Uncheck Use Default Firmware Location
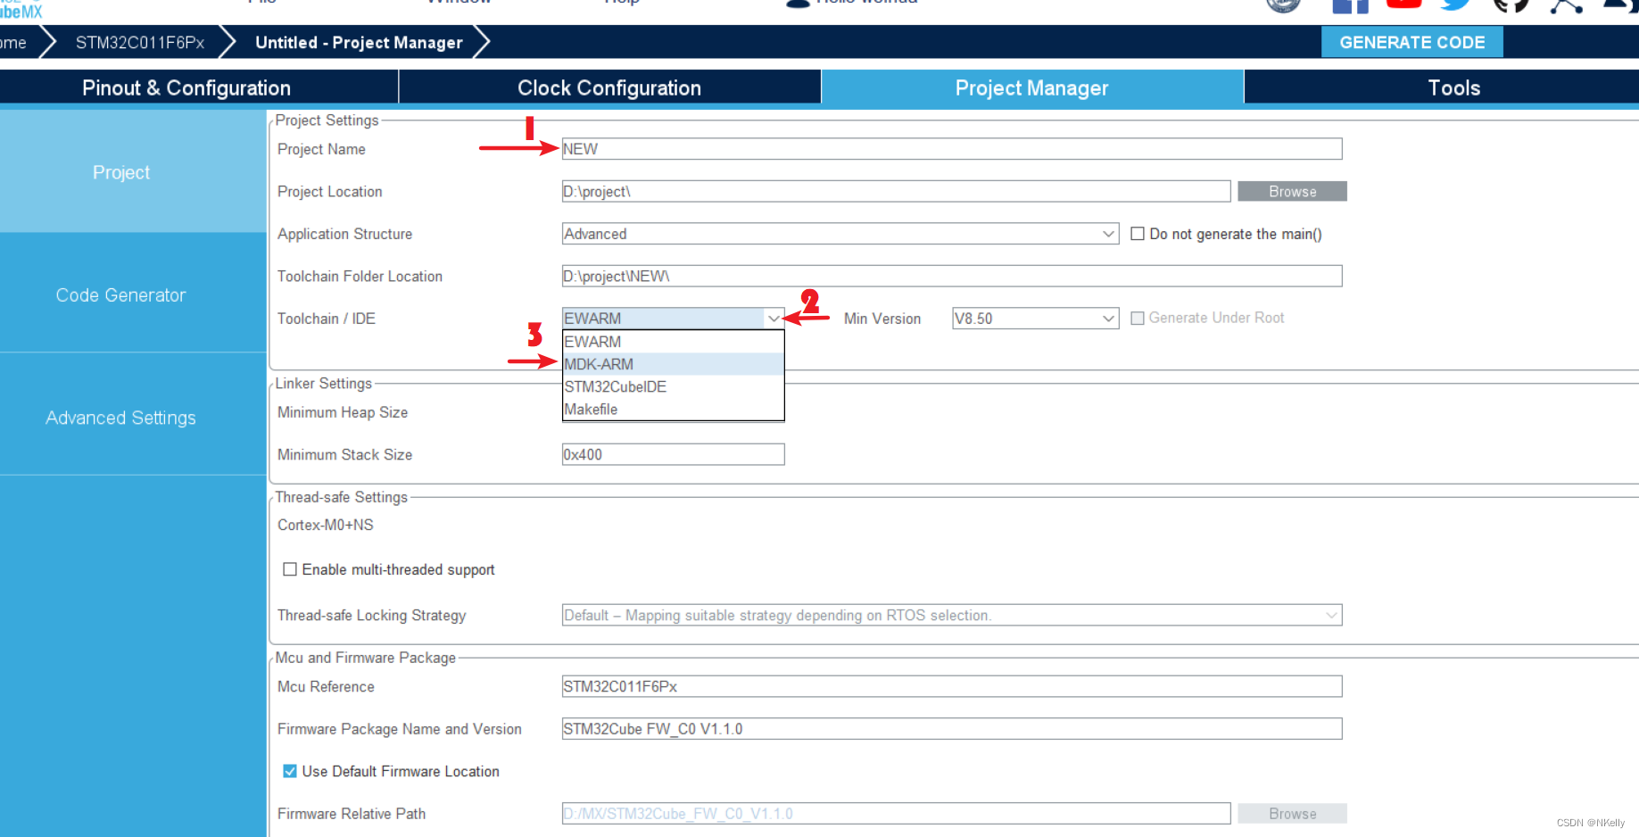 pos(290,771)
